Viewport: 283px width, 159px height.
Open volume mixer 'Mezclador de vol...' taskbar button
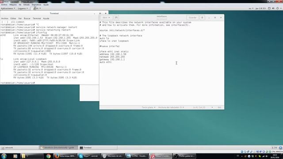click(113, 156)
